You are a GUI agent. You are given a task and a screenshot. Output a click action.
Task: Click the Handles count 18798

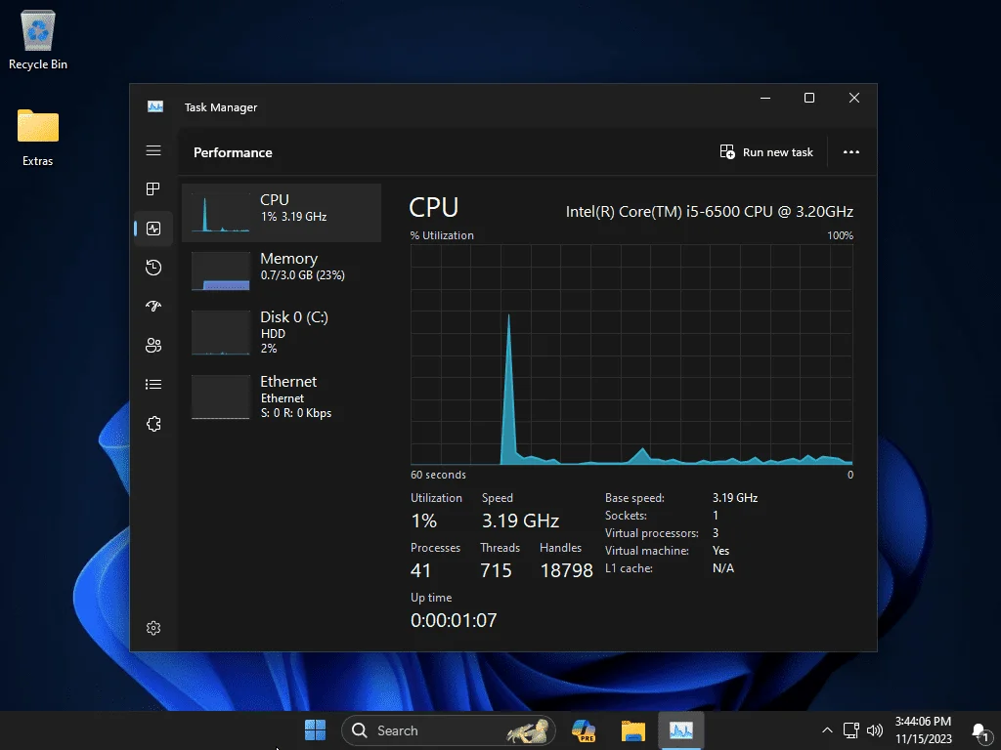click(567, 570)
